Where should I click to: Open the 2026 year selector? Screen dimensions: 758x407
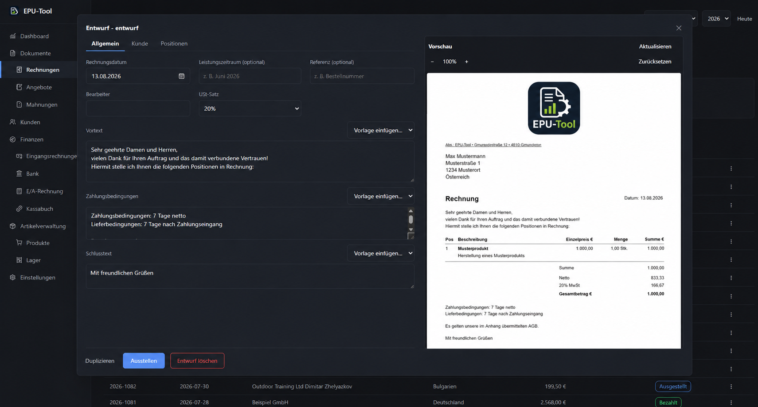[x=716, y=19]
